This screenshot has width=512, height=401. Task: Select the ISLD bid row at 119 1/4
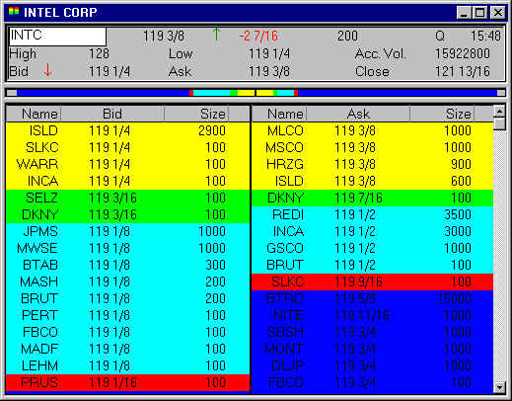127,130
